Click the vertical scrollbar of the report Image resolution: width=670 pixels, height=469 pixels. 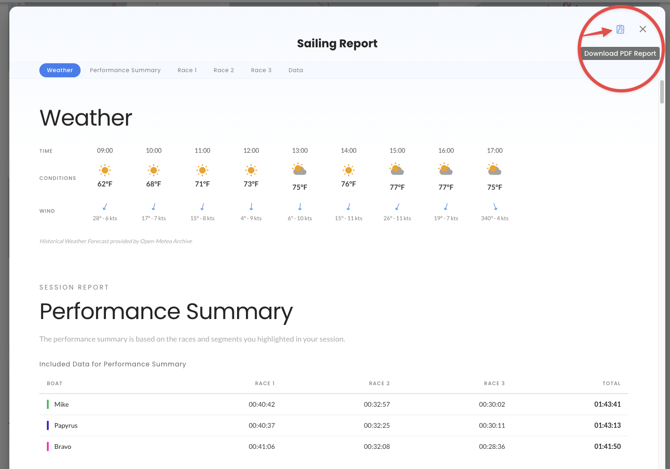(662, 92)
